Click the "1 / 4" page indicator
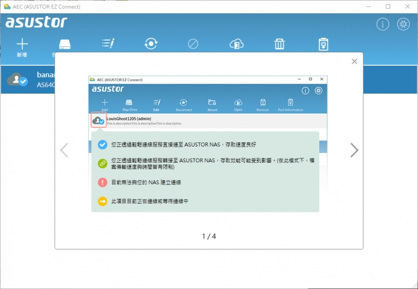 pos(209,237)
